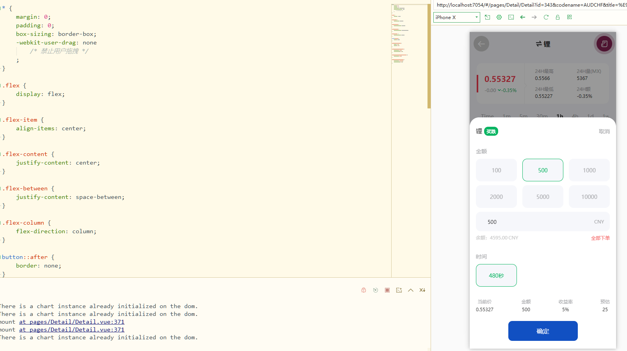This screenshot has height=351, width=627.
Task: Open the iPhone X device dropdown
Action: (456, 17)
